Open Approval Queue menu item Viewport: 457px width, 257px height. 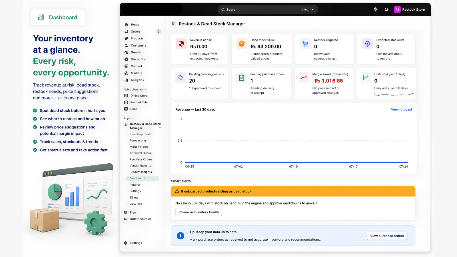tap(141, 153)
